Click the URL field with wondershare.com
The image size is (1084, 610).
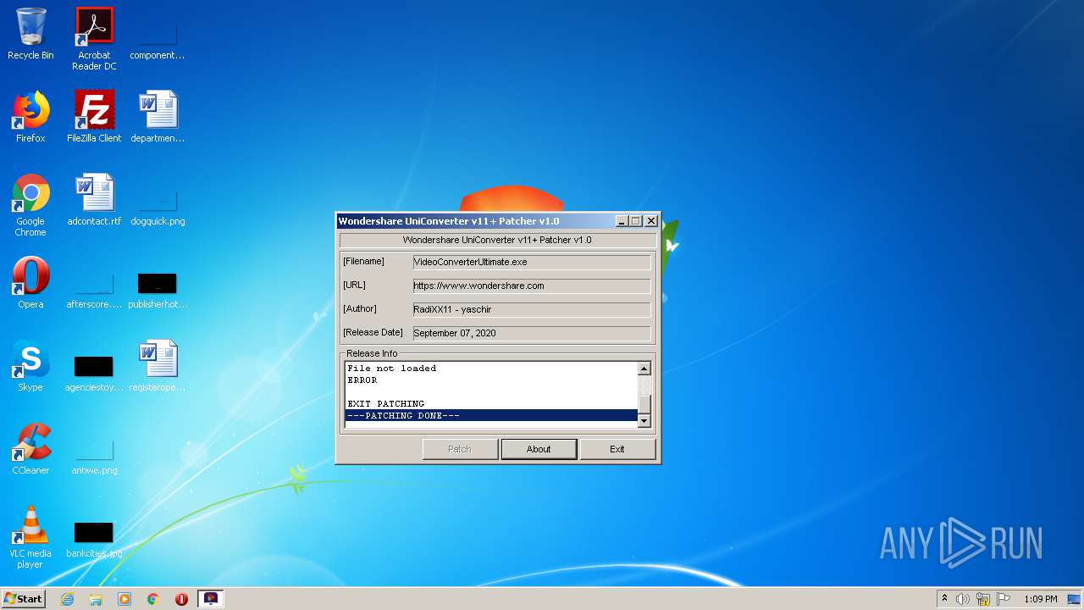coord(532,286)
